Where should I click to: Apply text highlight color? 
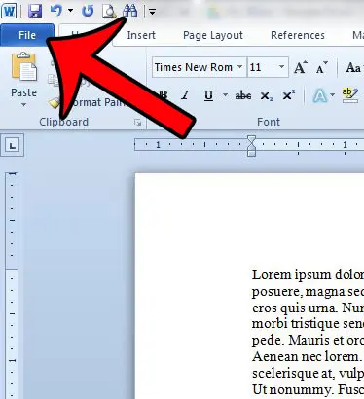tap(350, 95)
